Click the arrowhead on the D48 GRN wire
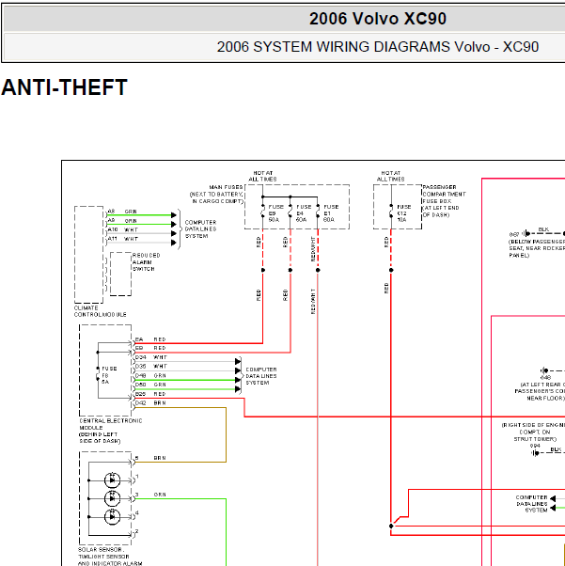This screenshot has width=565, height=566. (x=238, y=380)
